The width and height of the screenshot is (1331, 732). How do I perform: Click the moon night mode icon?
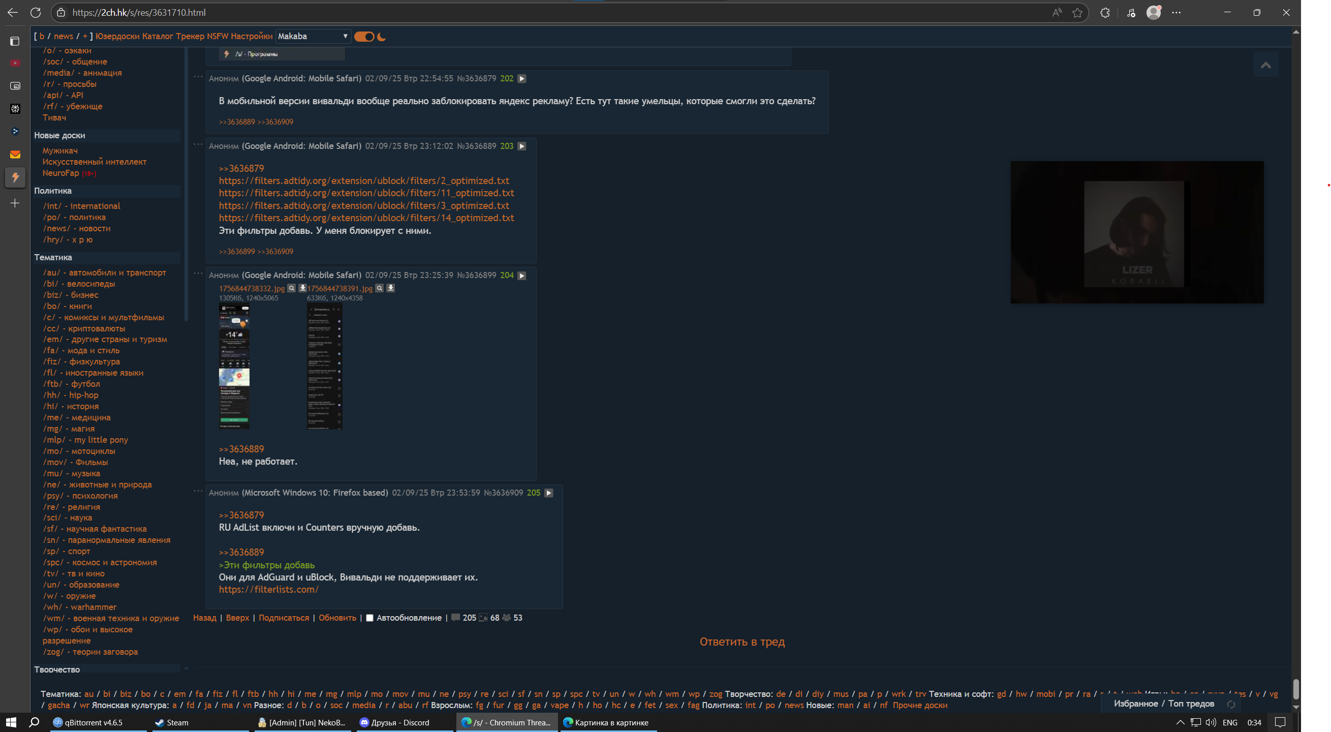pos(382,36)
